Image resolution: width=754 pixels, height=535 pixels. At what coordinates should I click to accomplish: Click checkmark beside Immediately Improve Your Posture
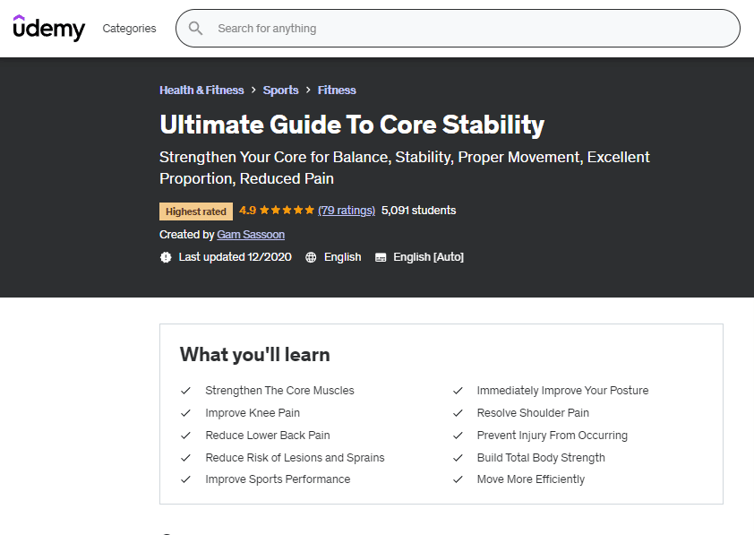[x=458, y=391]
